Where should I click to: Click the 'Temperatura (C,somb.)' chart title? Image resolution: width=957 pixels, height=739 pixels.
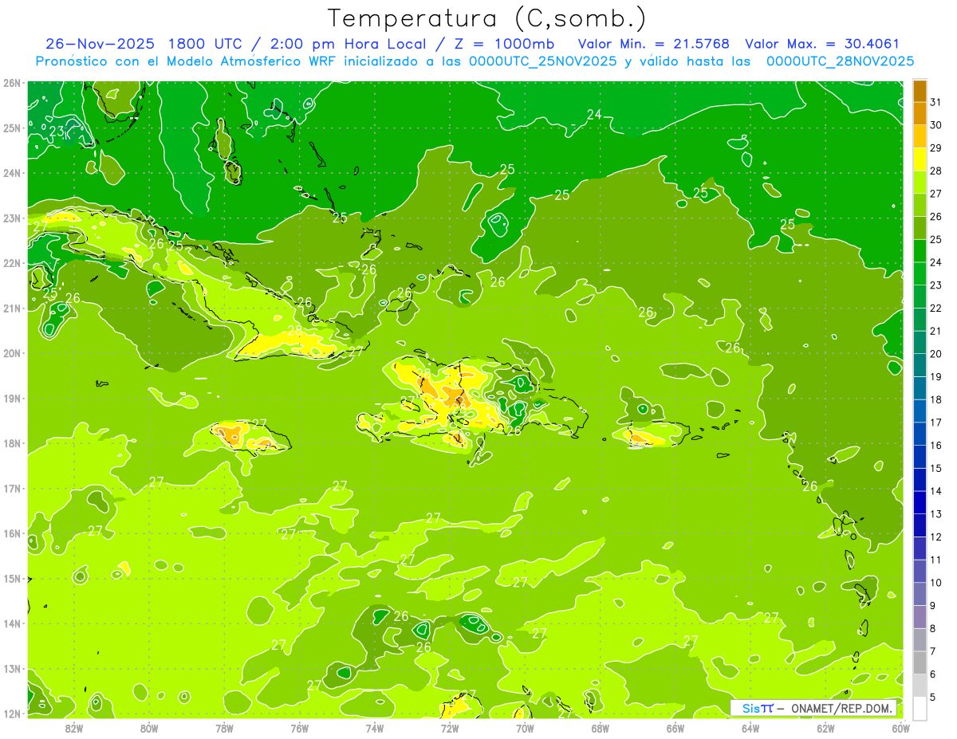point(487,18)
